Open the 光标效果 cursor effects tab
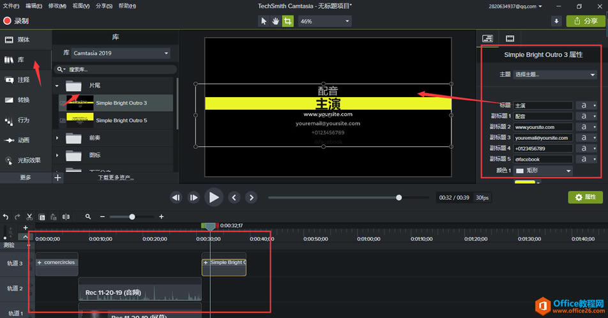The height and width of the screenshot is (318, 608). pos(26,160)
